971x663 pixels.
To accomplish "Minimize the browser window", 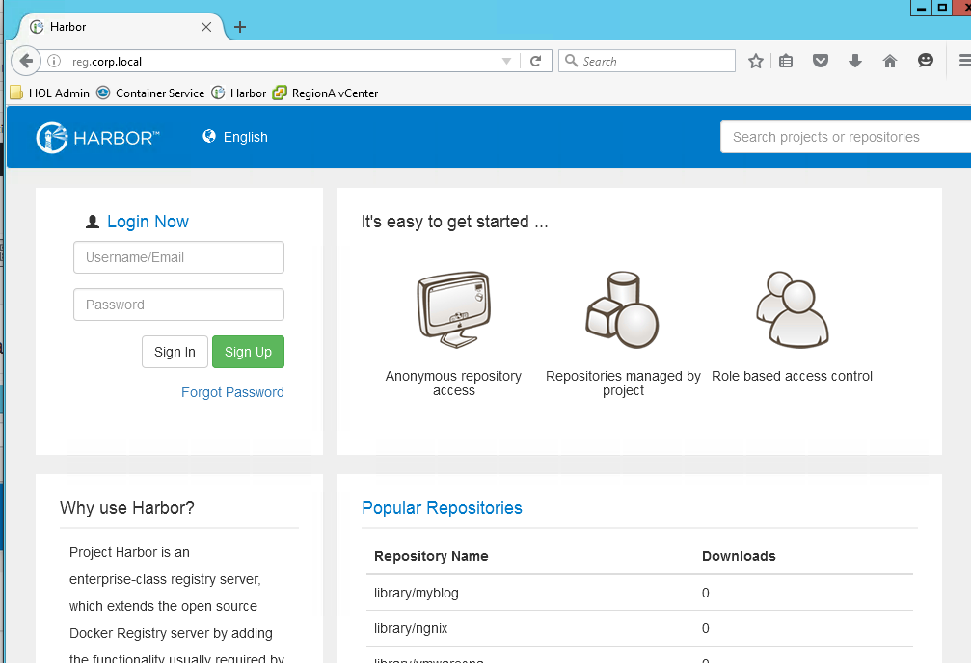I will coord(921,8).
